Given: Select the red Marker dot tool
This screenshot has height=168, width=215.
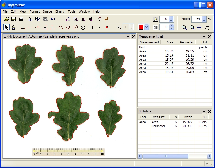Looking at the screenshot, I should (x=107, y=27).
